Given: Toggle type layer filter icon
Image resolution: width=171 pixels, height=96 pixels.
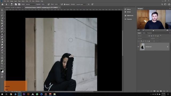Looking at the screenshot, I should pyautogui.click(x=154, y=36).
